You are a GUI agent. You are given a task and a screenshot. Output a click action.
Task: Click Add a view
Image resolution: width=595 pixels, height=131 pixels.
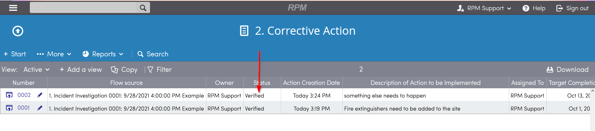[81, 70]
